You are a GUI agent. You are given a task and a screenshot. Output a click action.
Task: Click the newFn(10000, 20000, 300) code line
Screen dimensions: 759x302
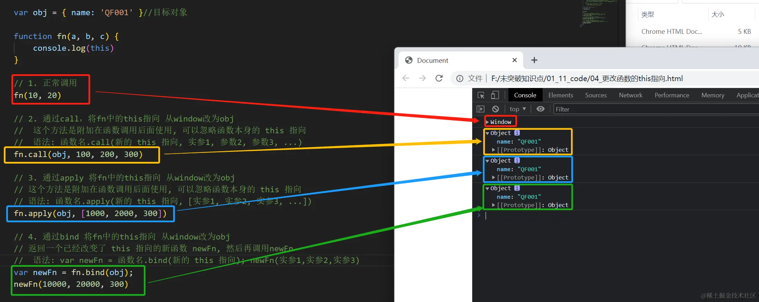(71, 284)
